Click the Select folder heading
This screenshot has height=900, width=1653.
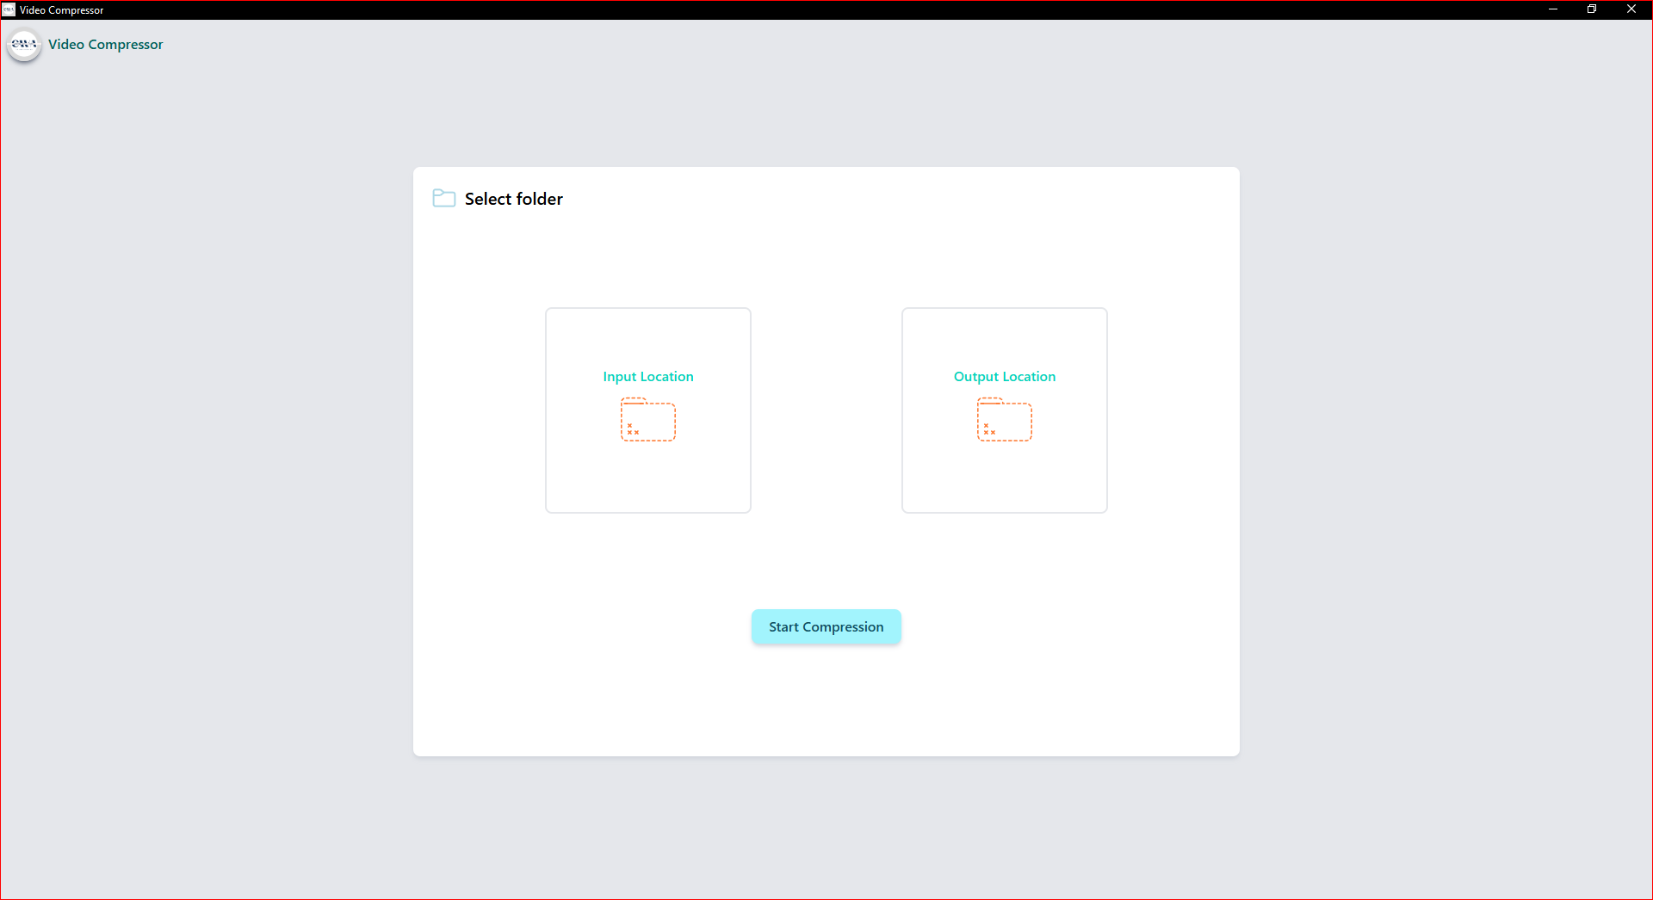click(x=513, y=198)
